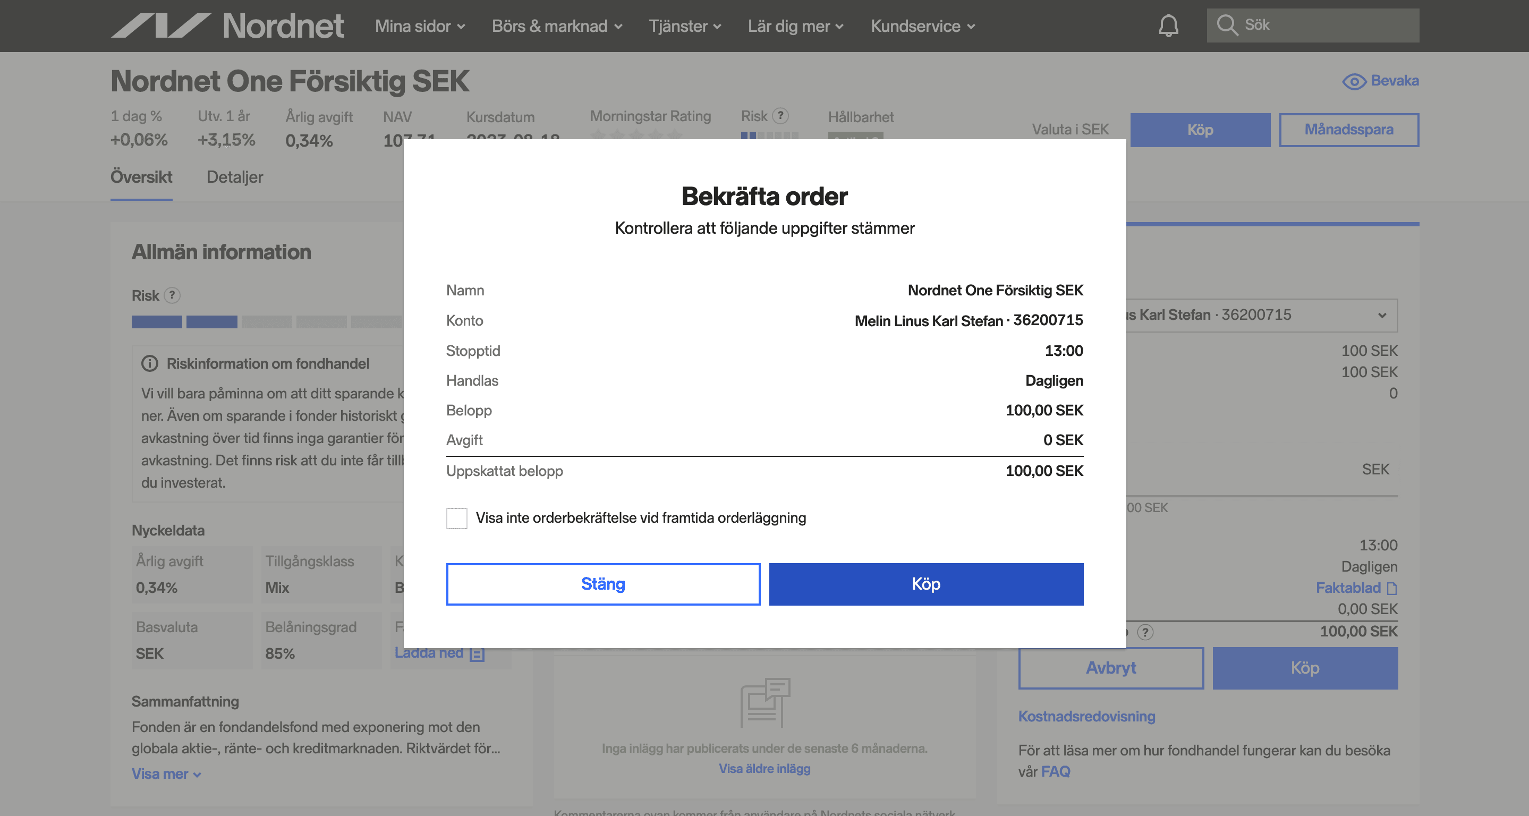Open the Börs & marknad dropdown
Viewport: 1529px width, 816px height.
[x=557, y=26]
